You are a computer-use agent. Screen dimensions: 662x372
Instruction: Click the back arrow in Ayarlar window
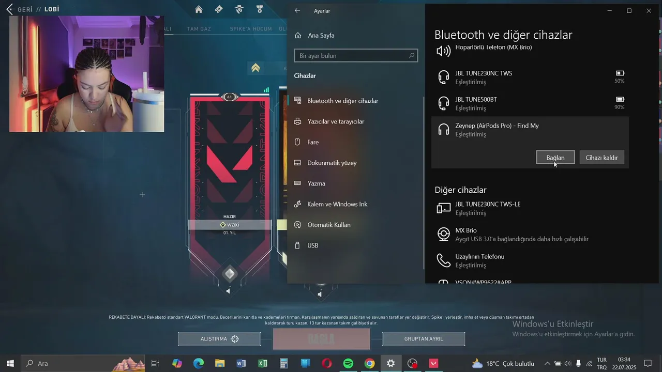(297, 11)
